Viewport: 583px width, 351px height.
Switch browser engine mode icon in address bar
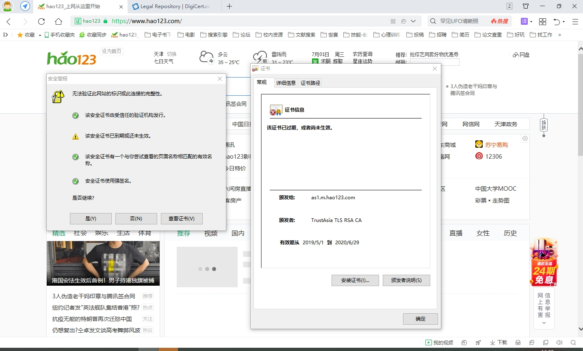coord(403,21)
